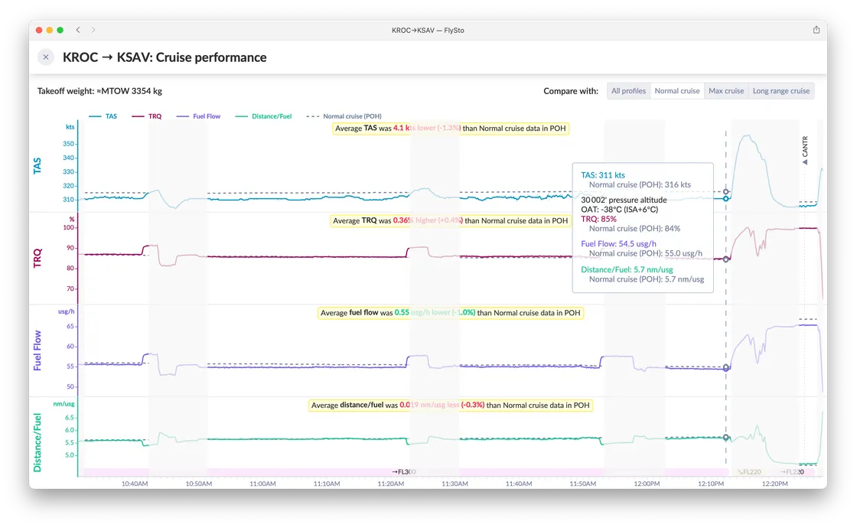Compare with Long range cruise
This screenshot has height=528, width=857.
pyautogui.click(x=781, y=91)
